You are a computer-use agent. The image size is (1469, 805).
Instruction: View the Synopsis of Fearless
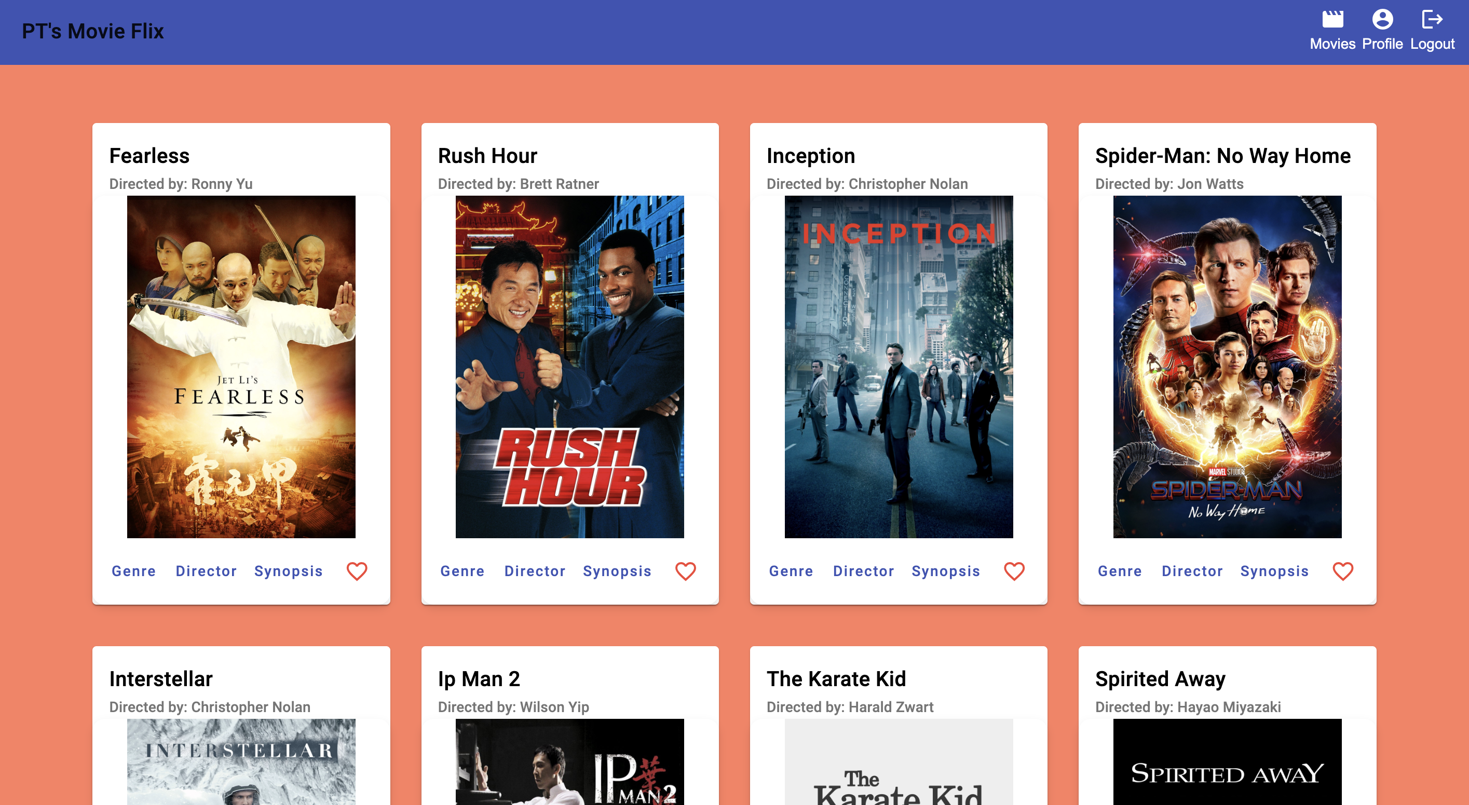pyautogui.click(x=288, y=571)
